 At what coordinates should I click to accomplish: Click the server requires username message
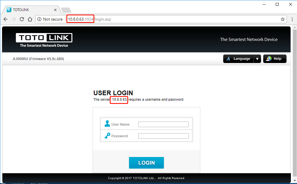click(139, 100)
